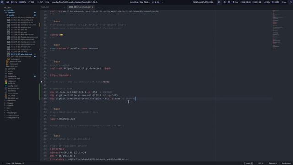Expand the templates folder in sidebar
This screenshot has width=293, height=165.
point(12,76)
